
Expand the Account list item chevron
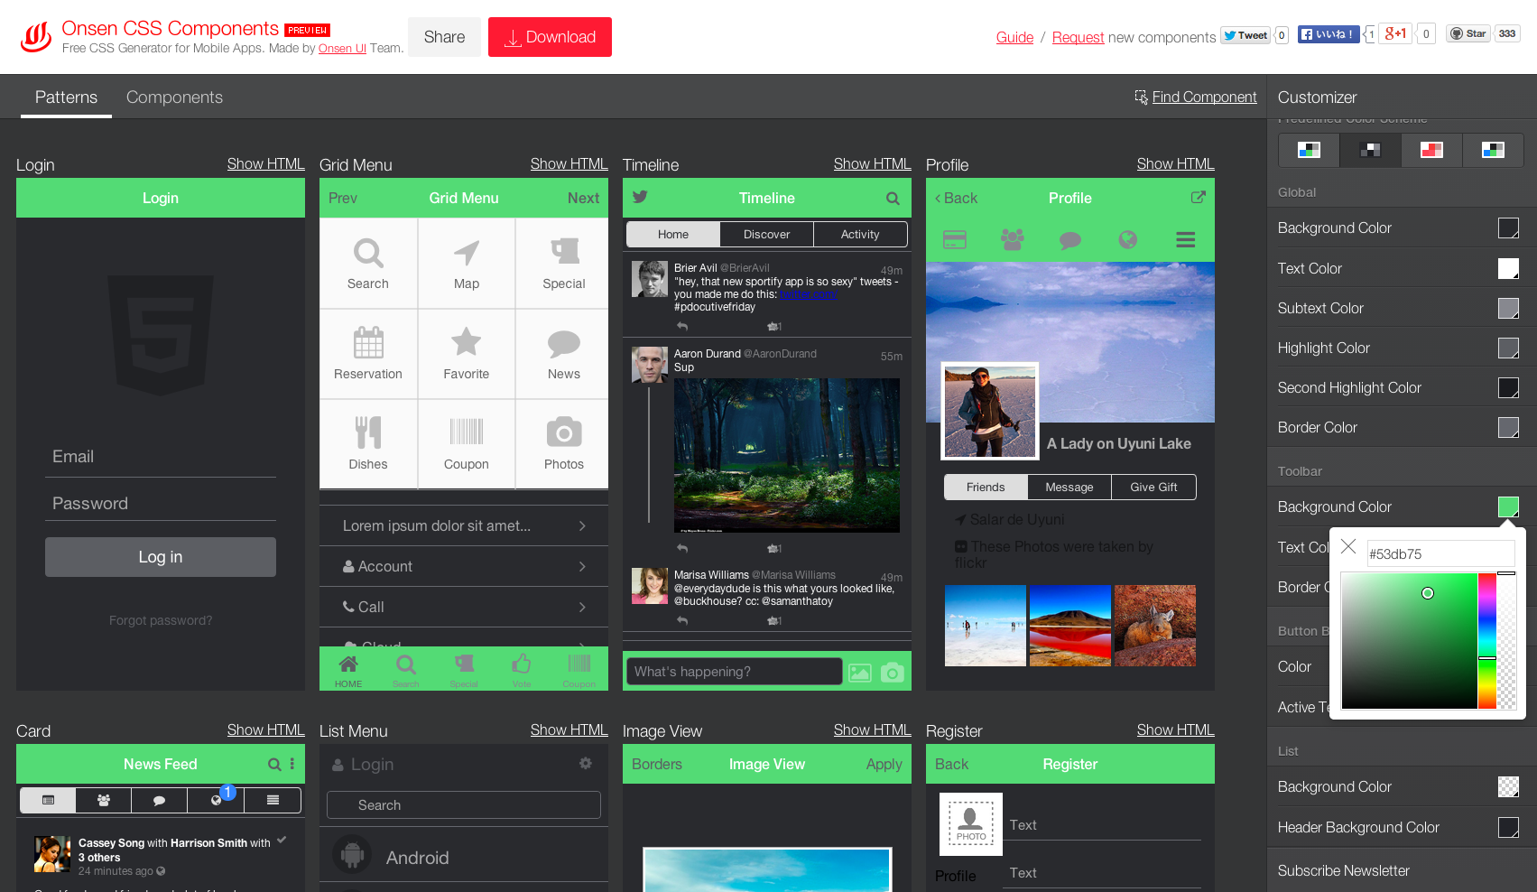pos(582,567)
